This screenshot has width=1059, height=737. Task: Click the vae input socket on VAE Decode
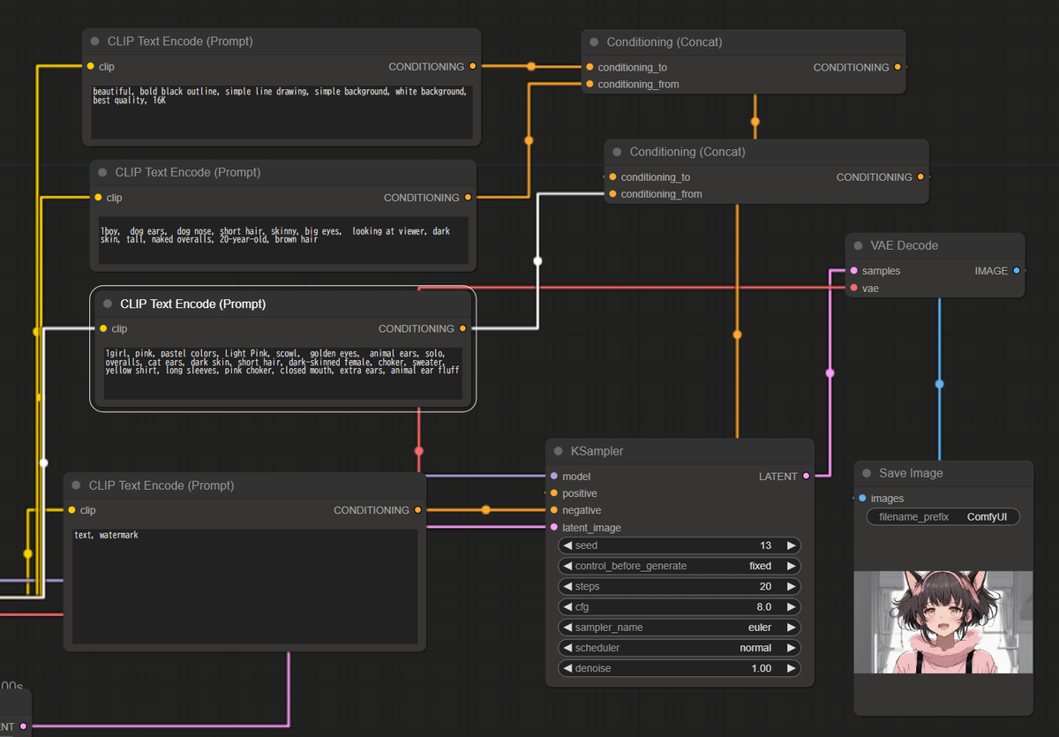pyautogui.click(x=853, y=289)
